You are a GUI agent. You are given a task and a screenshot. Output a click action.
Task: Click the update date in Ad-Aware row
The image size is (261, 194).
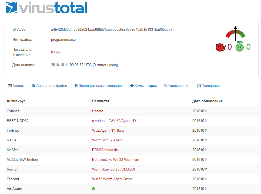[x=200, y=189]
